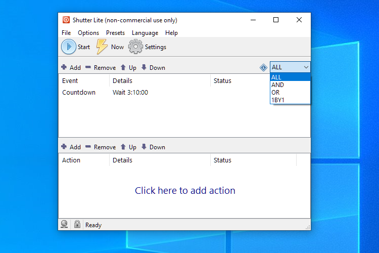Click the window resize grip
Viewport: 379px width, 253px height.
308,227
